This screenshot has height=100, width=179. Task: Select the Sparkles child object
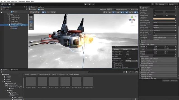coord(15,27)
